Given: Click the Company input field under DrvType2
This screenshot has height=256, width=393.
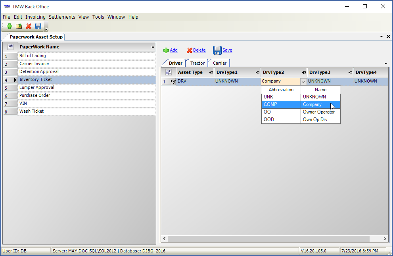Looking at the screenshot, I should (x=280, y=81).
